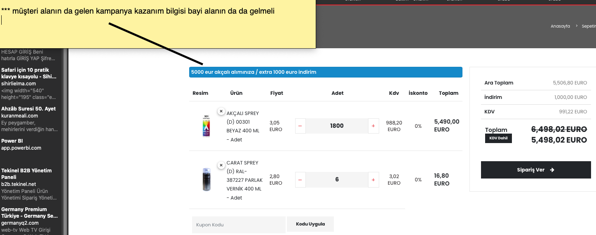Open AKÇALI SPREY BEYAZ 400 ML product name
The height and width of the screenshot is (235, 596).
pos(243,122)
